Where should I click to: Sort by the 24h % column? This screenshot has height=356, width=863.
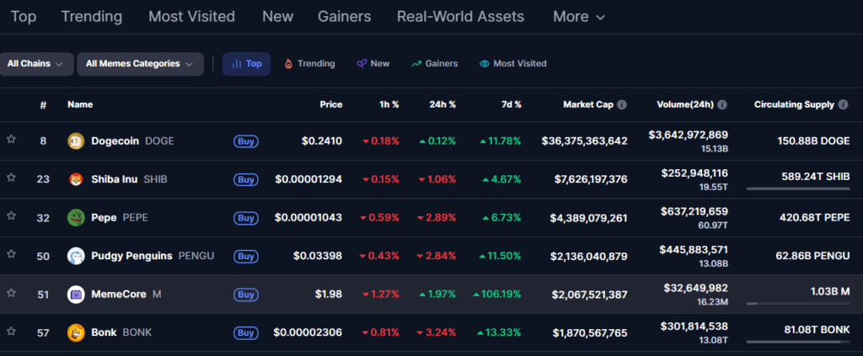[442, 104]
